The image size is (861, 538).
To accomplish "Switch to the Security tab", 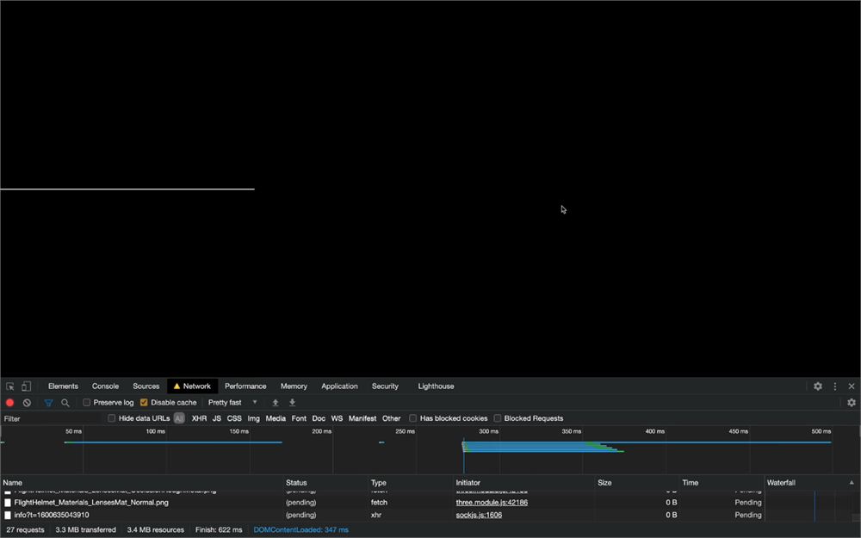I will (385, 386).
